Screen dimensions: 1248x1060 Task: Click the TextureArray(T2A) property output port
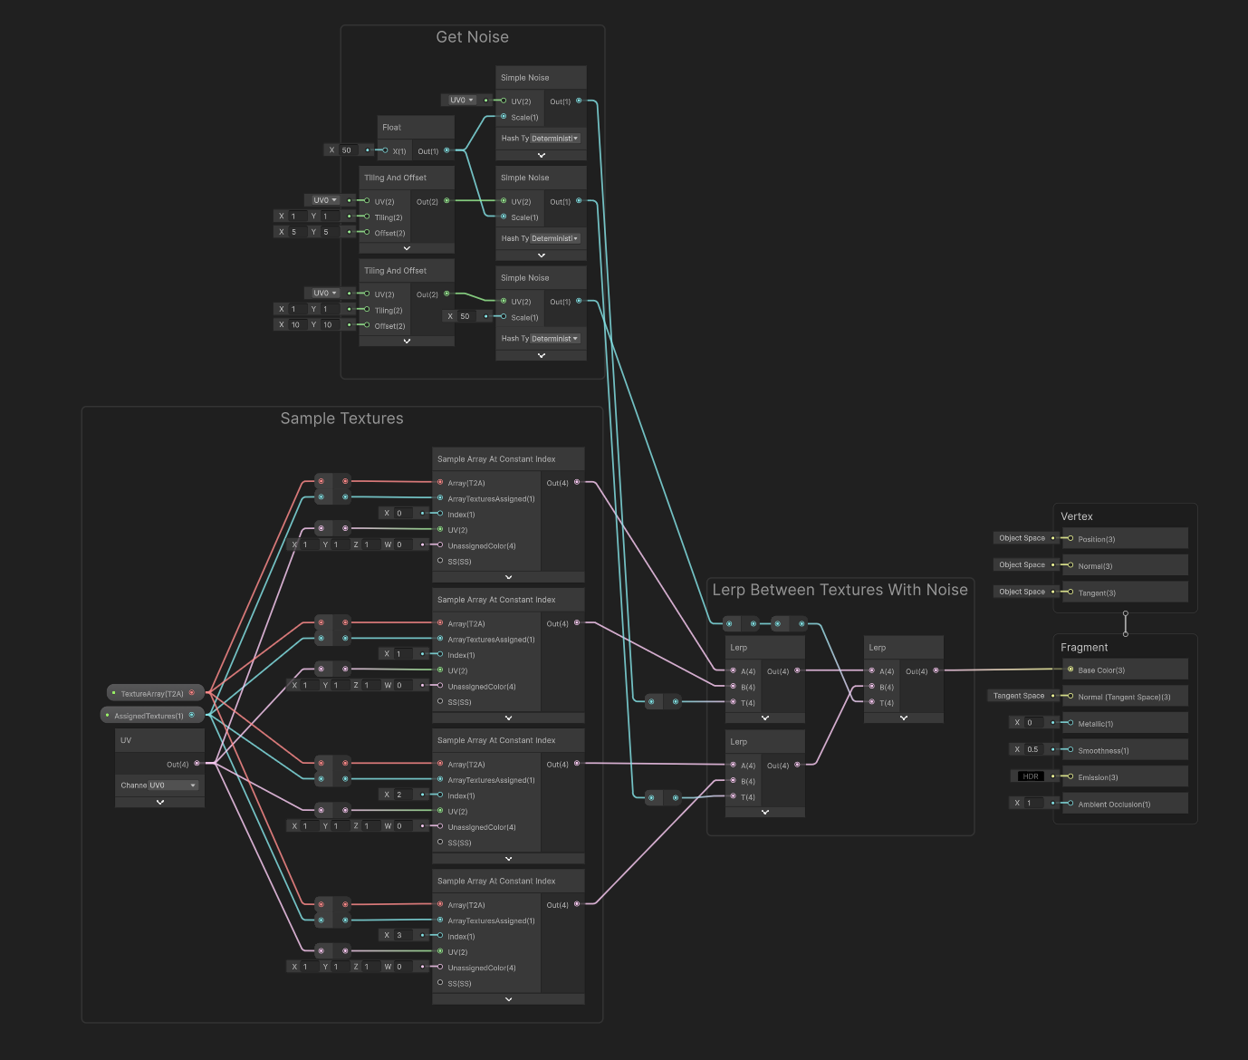click(x=191, y=693)
